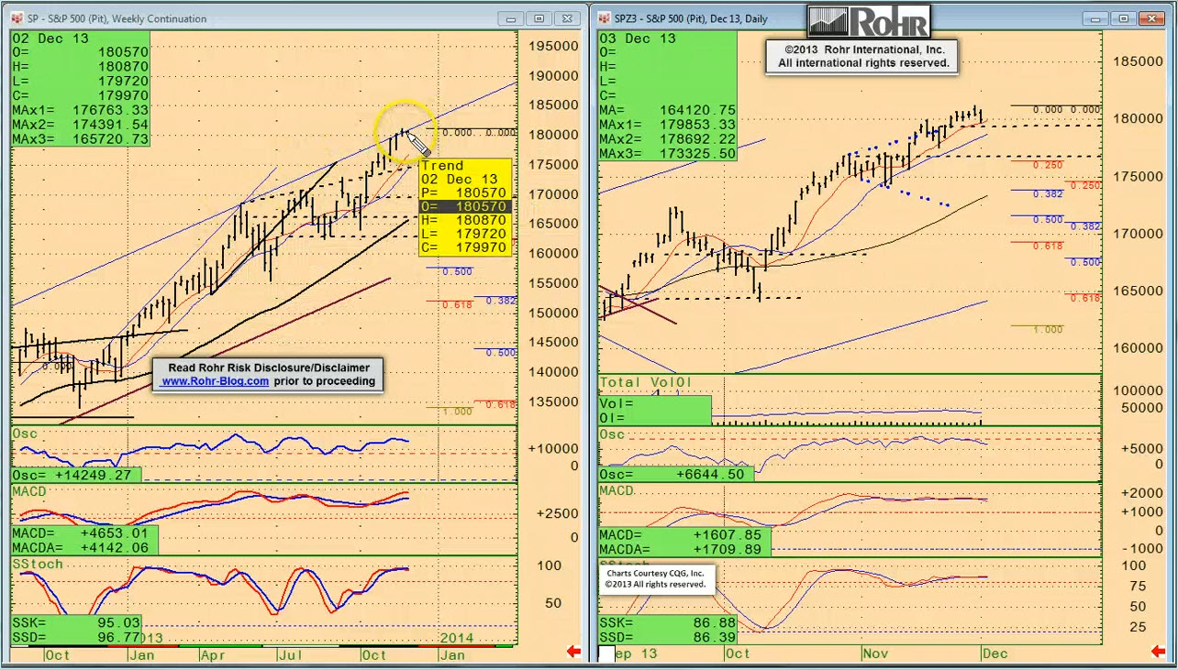The height and width of the screenshot is (670, 1178).
Task: Click the Rohr logo at the top
Action: [x=868, y=21]
